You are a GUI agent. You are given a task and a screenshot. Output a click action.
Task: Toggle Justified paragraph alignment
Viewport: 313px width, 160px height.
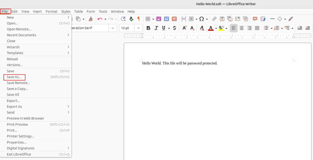257,28
